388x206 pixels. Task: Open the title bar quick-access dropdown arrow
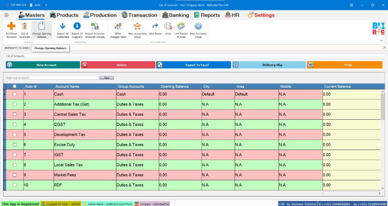(x=46, y=5)
